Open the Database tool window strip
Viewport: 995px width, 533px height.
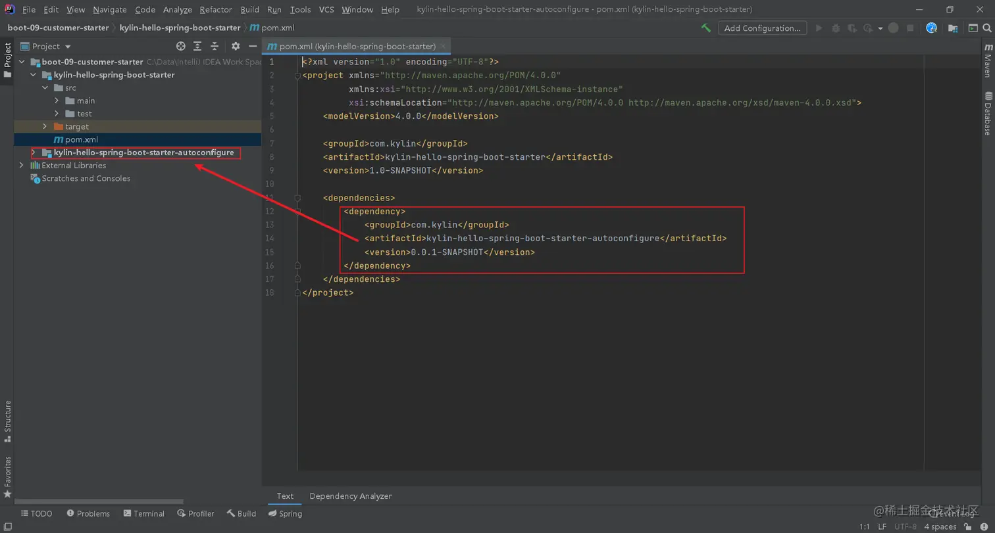tap(988, 113)
